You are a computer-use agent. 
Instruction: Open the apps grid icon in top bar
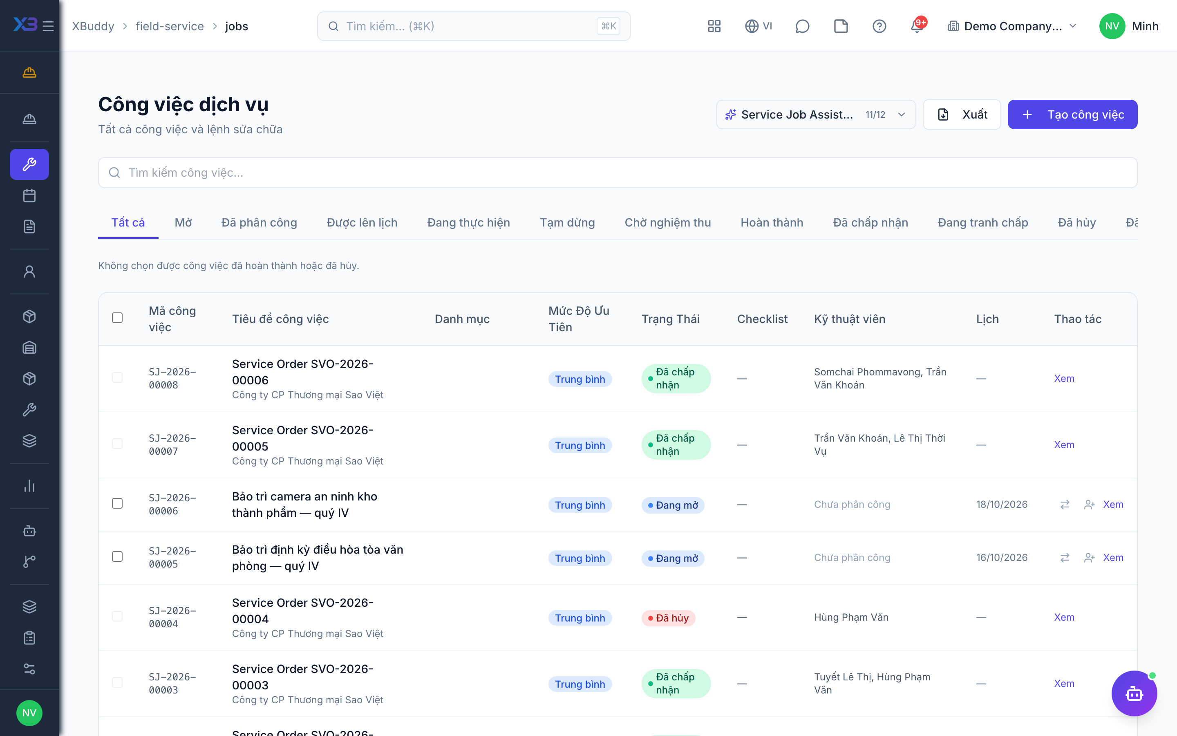(x=714, y=26)
